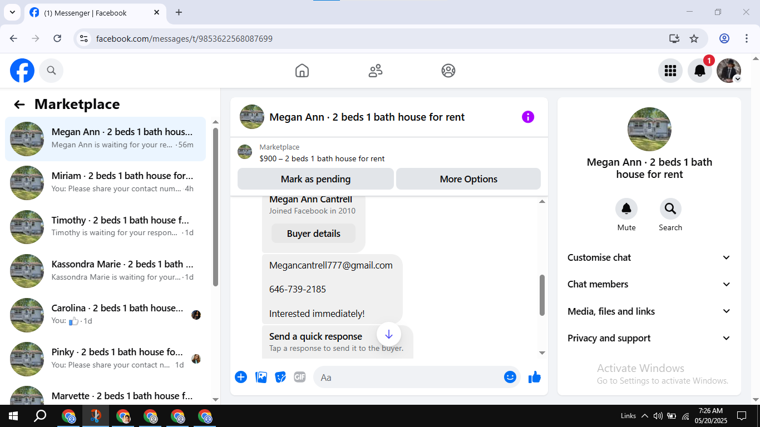760x427 pixels.
Task: Open Buyer details button
Action: [x=313, y=234]
